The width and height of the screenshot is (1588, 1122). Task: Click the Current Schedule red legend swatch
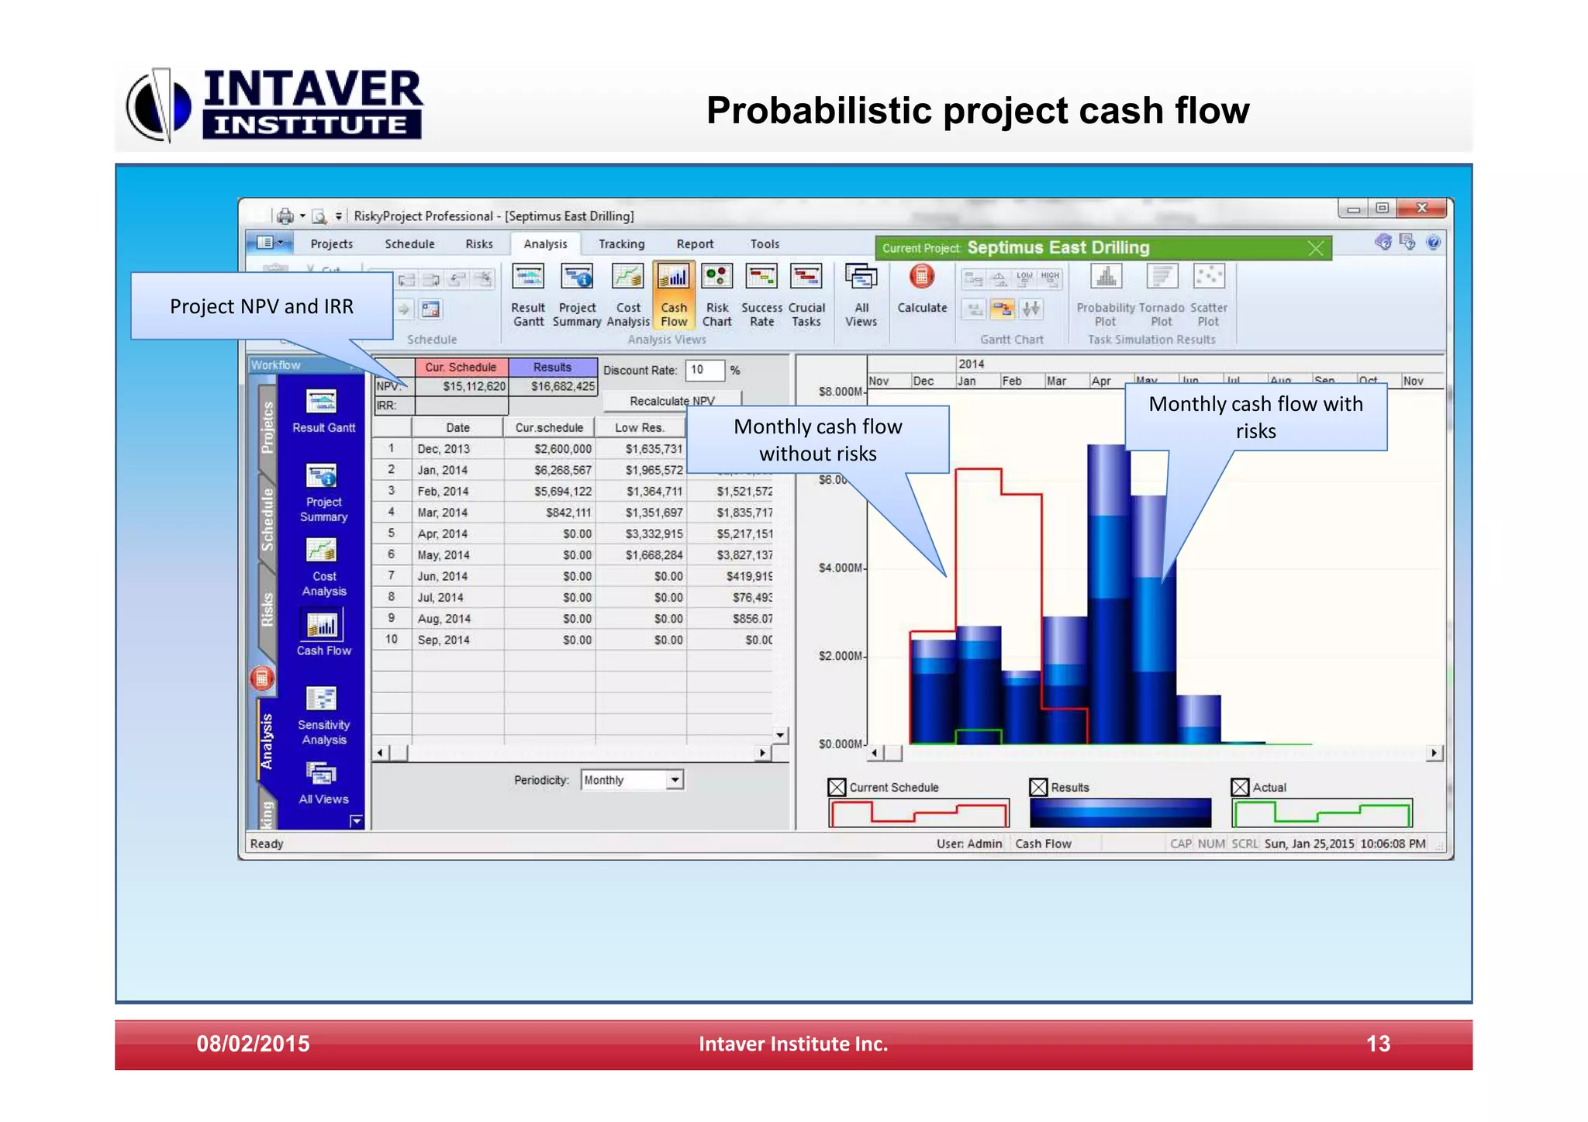[919, 813]
